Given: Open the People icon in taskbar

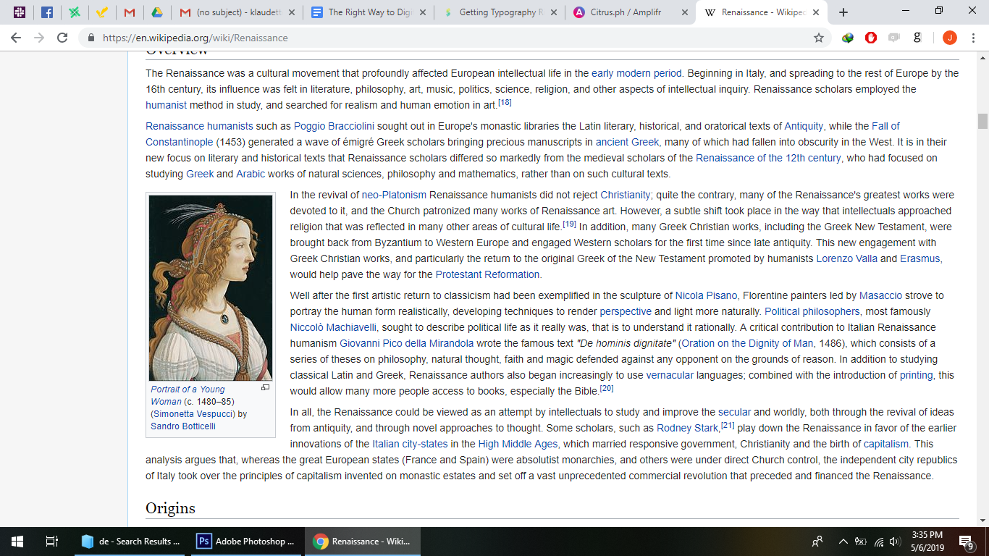Looking at the screenshot, I should pos(817,541).
